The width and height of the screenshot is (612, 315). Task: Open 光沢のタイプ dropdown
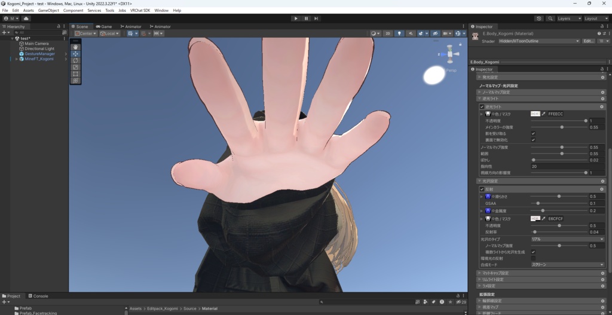567,239
